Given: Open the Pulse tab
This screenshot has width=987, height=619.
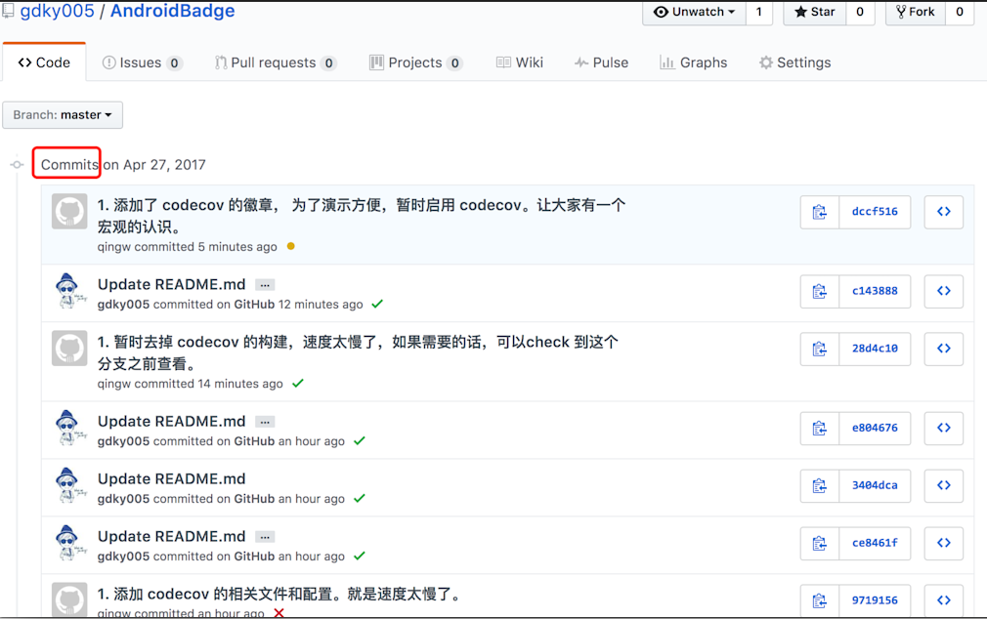Looking at the screenshot, I should (601, 62).
